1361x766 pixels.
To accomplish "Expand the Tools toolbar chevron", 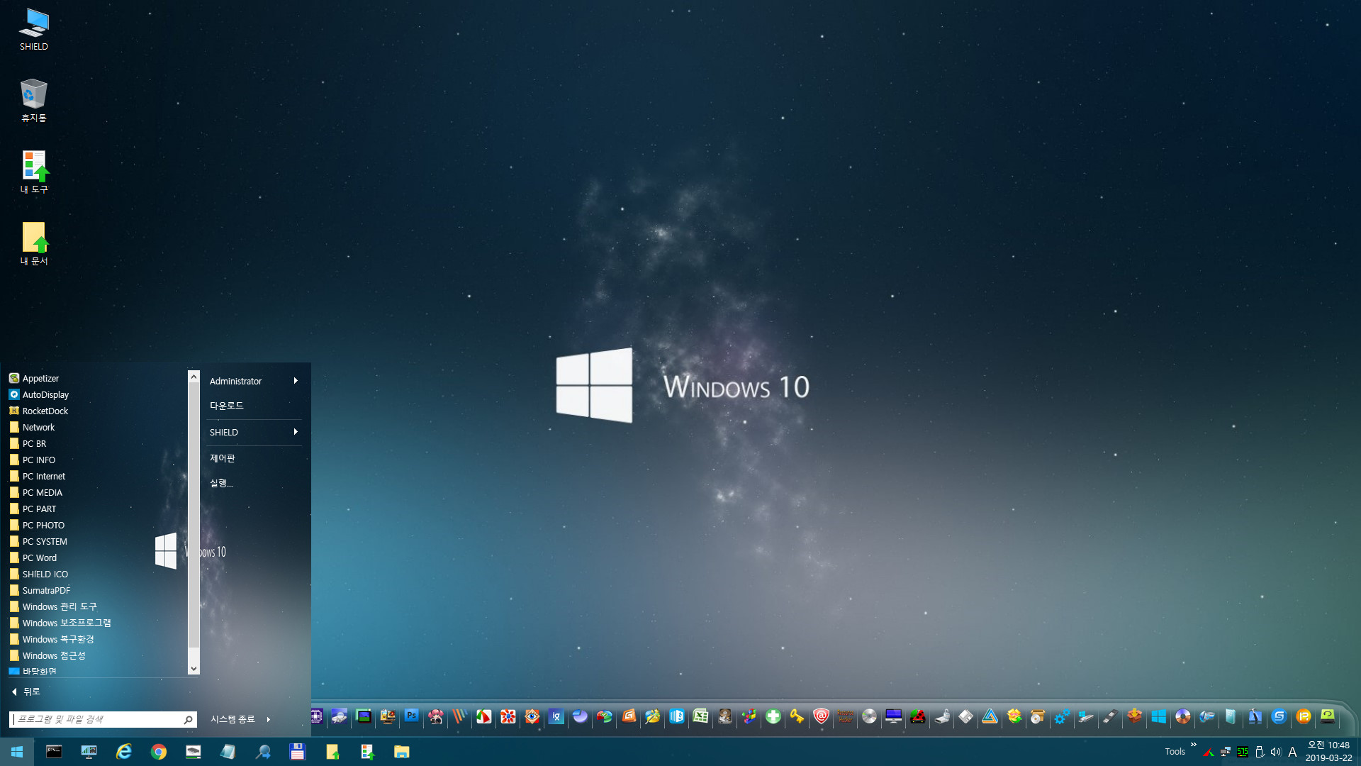I will [1193, 745].
